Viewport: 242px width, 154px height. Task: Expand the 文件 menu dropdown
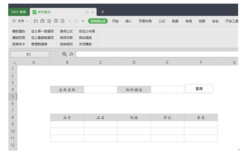coord(21,21)
